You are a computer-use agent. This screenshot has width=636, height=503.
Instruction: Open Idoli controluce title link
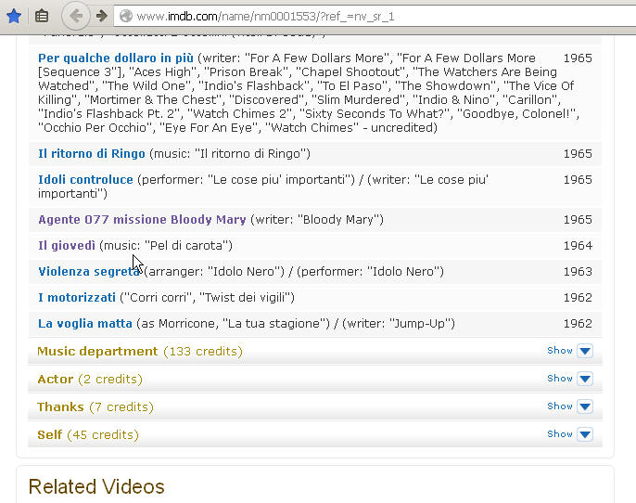click(x=85, y=180)
